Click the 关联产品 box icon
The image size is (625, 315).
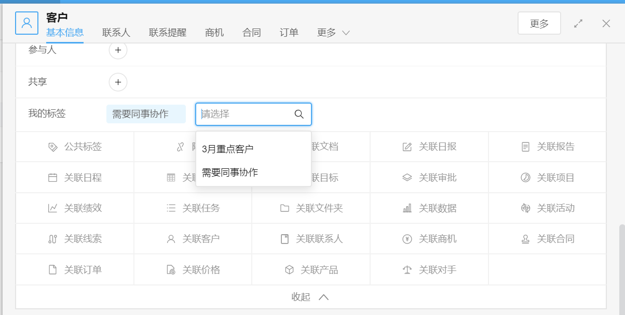click(x=289, y=270)
